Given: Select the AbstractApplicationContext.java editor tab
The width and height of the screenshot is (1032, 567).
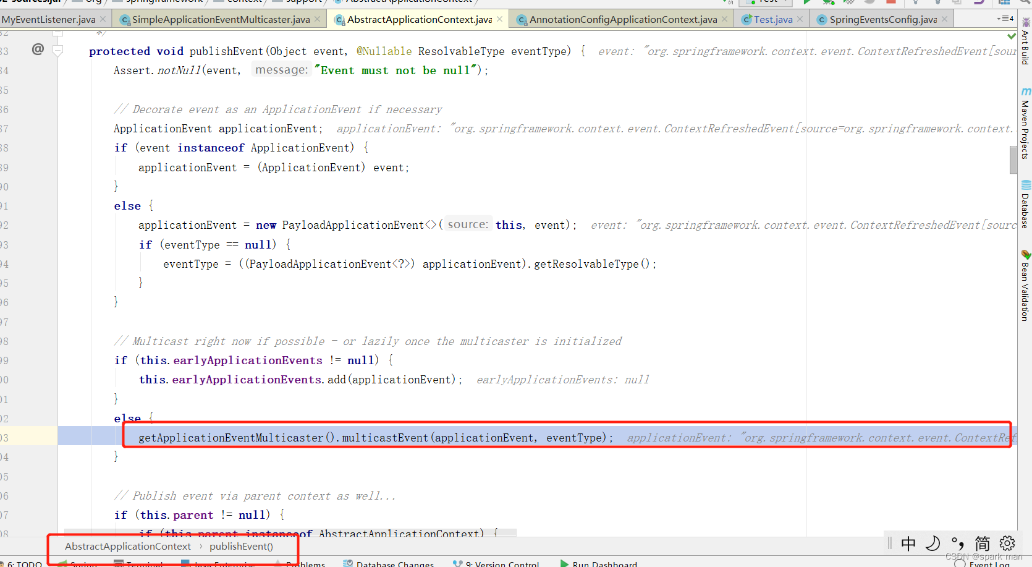Looking at the screenshot, I should pos(420,20).
